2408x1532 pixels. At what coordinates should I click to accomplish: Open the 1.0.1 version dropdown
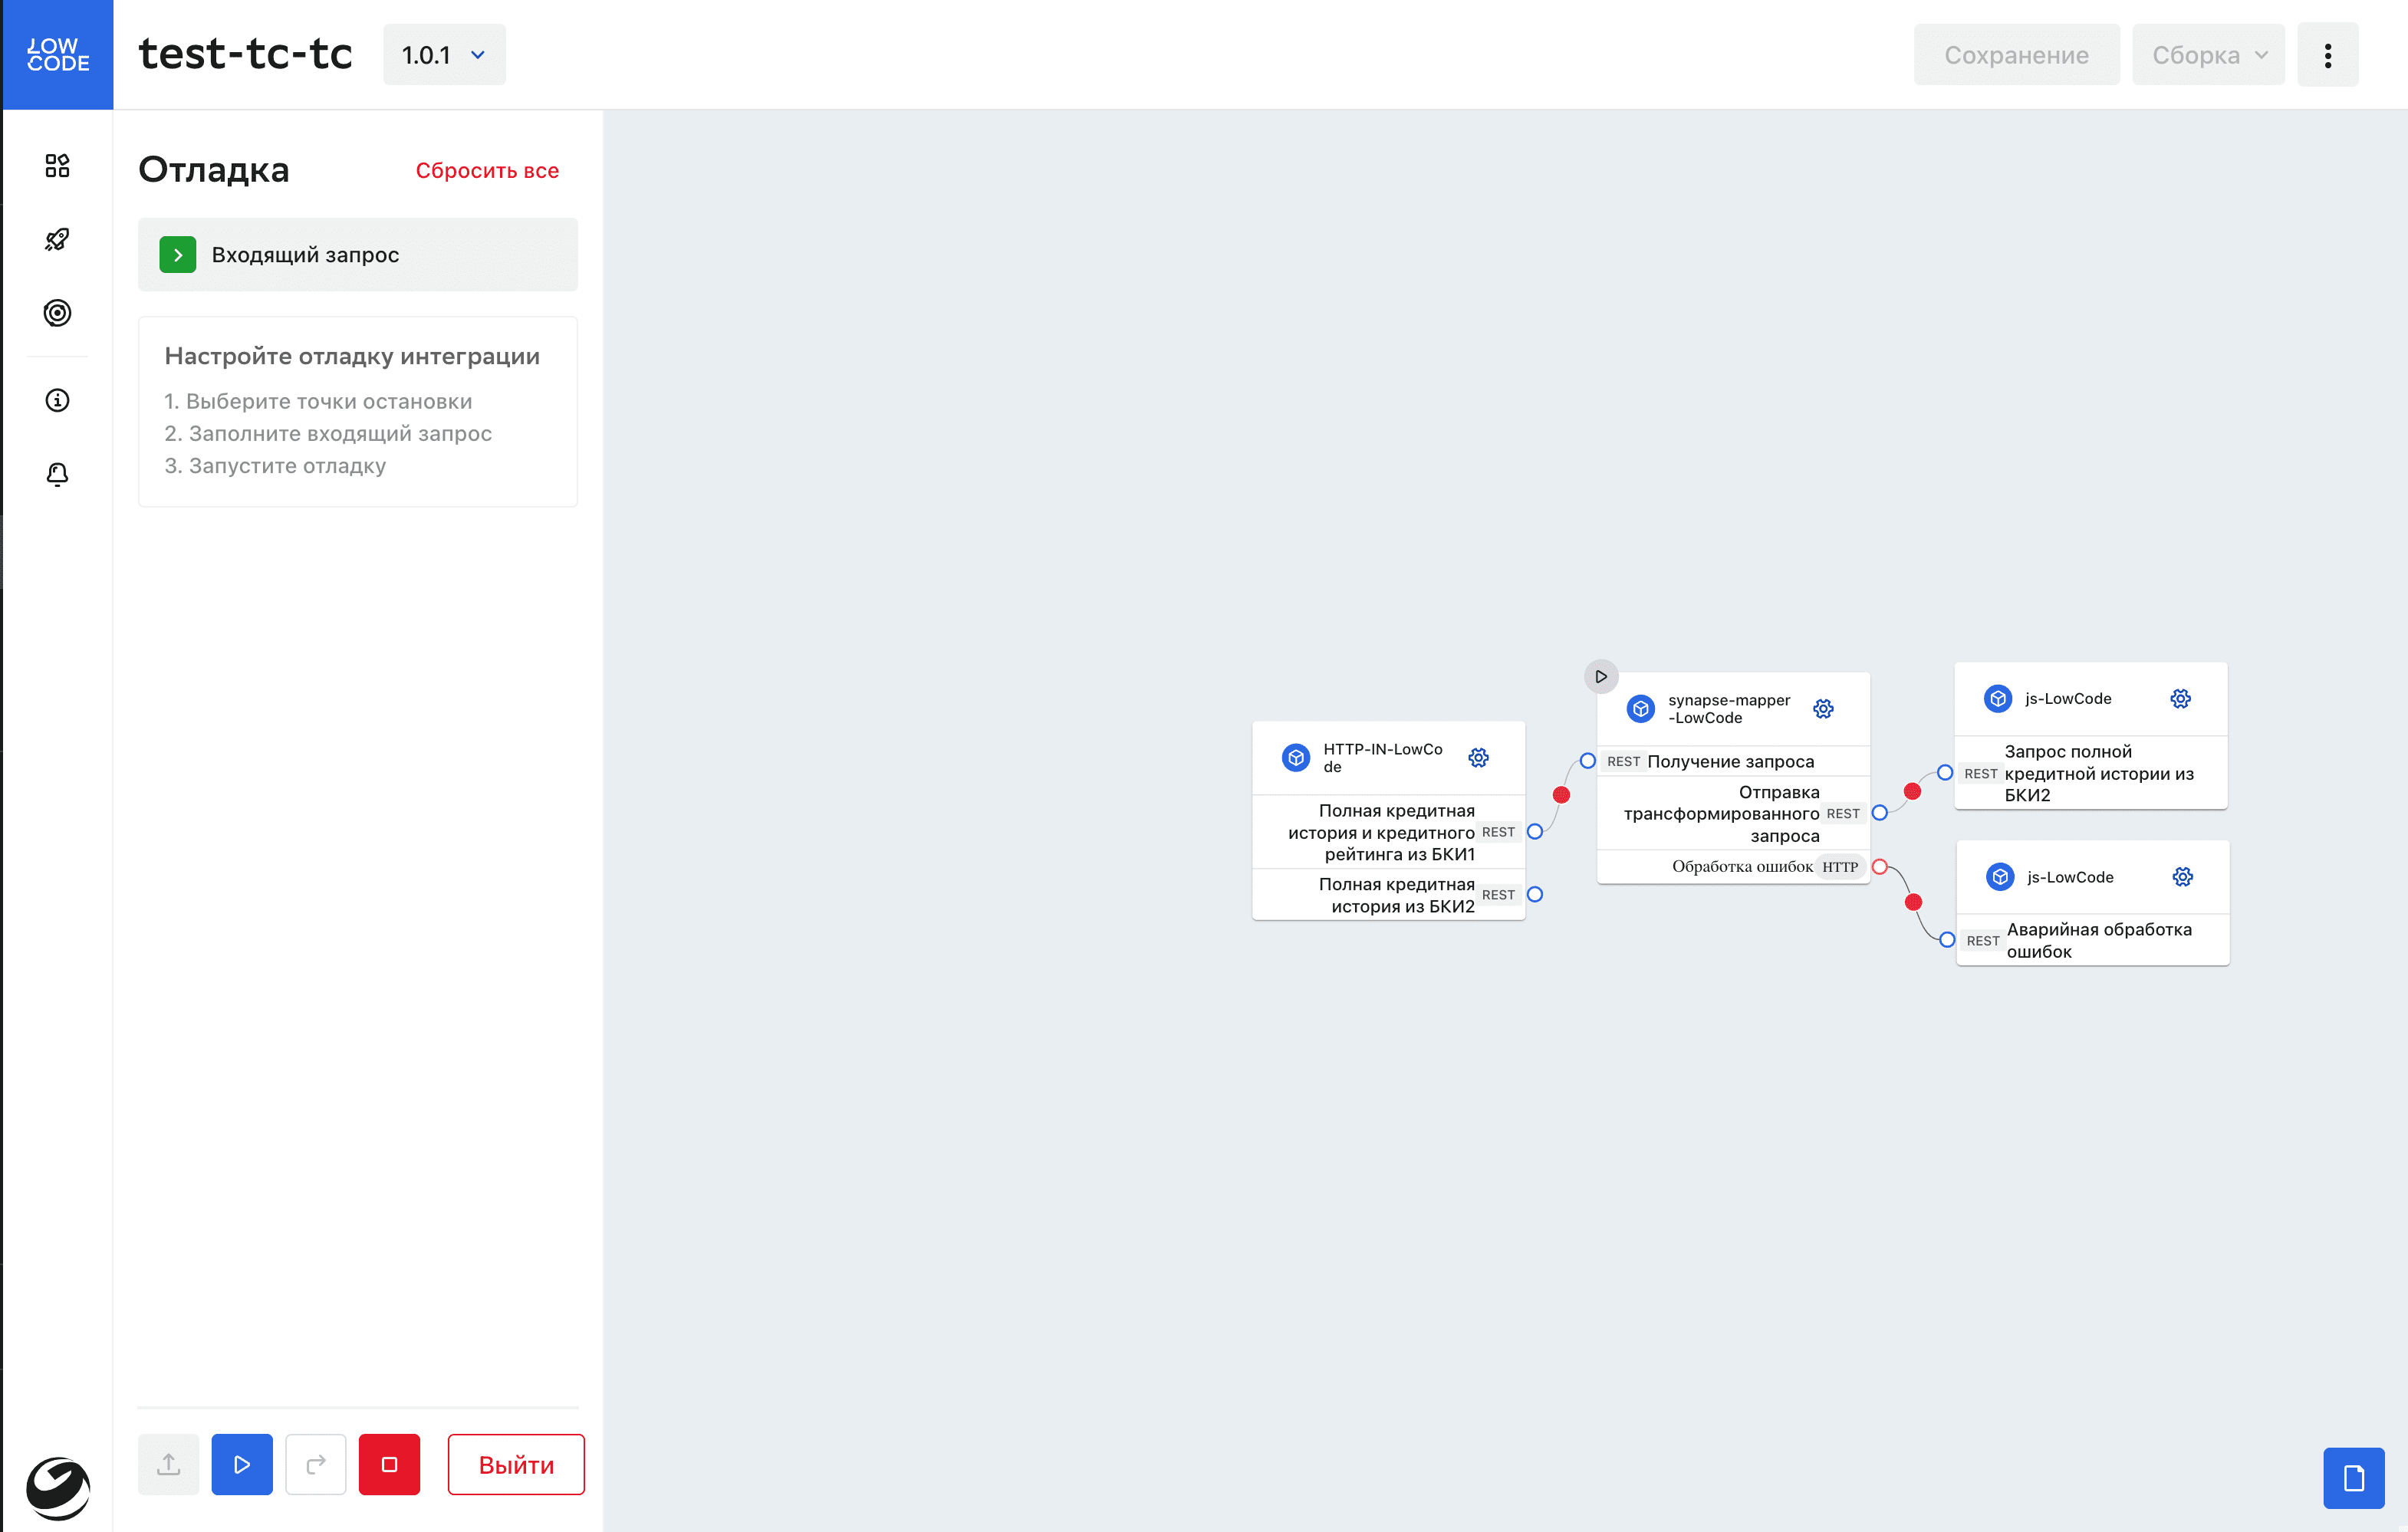click(x=444, y=55)
